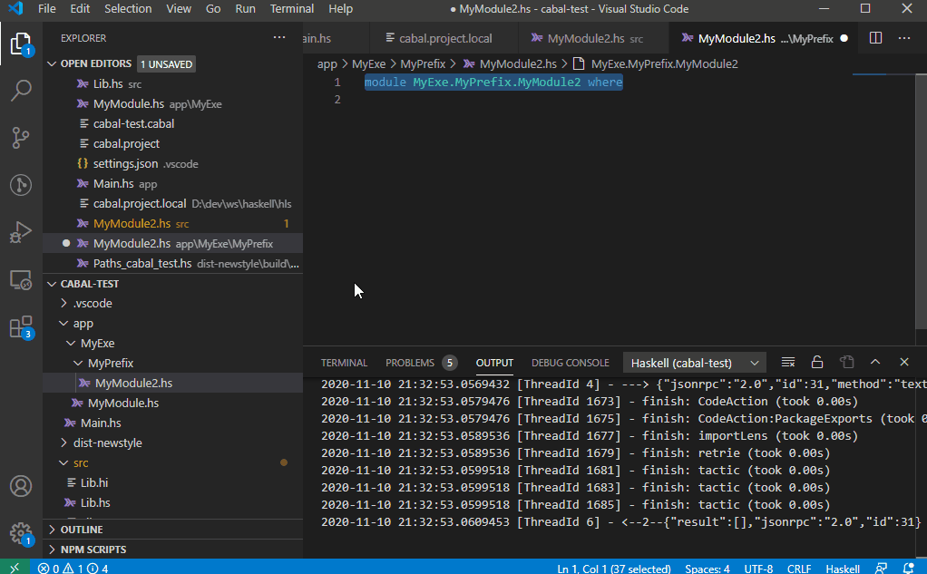This screenshot has height=574, width=927.
Task: Select MyExe in the breadcrumb bar
Action: [x=369, y=64]
